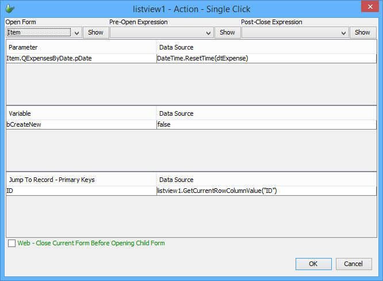Edit the false data source value
Viewport: 383px width, 281px height.
pyautogui.click(x=266, y=124)
